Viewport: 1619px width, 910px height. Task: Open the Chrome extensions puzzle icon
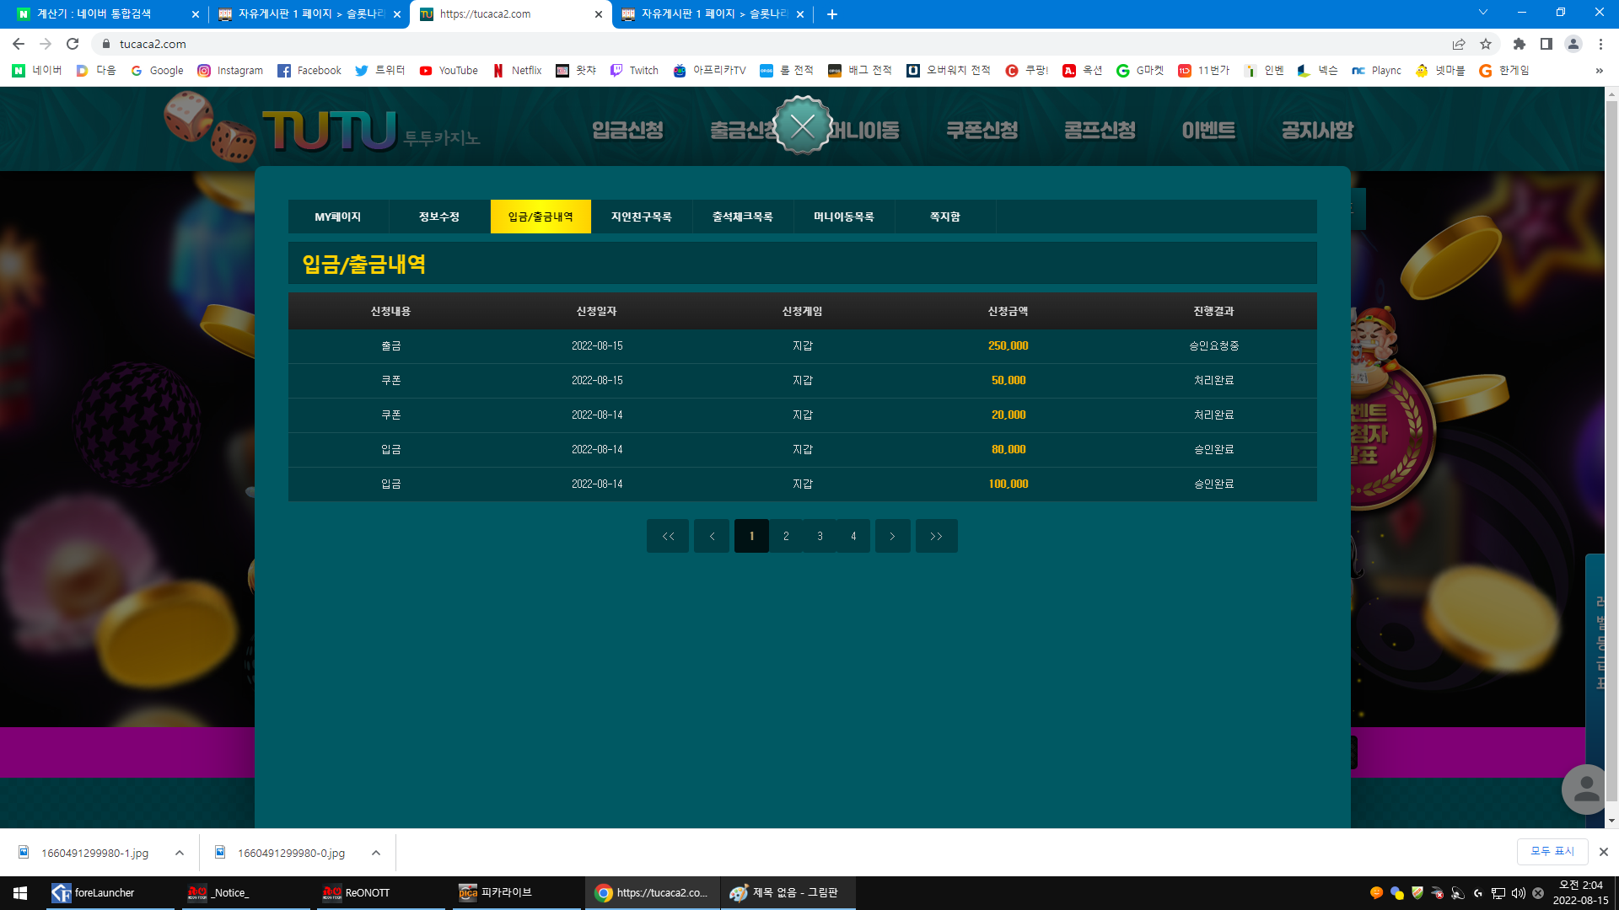[1519, 44]
